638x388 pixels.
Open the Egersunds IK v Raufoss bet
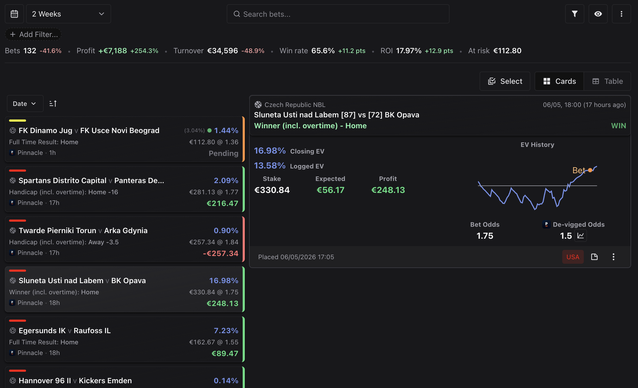click(x=124, y=339)
